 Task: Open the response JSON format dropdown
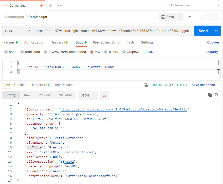88,95
